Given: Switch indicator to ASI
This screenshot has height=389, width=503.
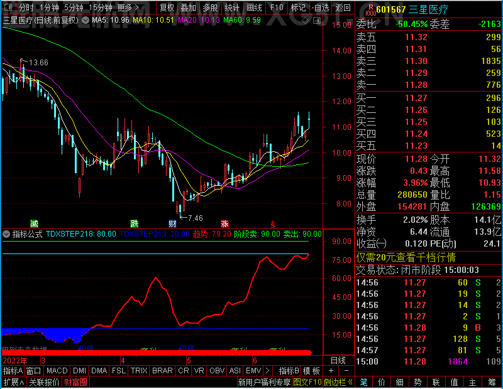Looking at the screenshot, I should (x=235, y=371).
